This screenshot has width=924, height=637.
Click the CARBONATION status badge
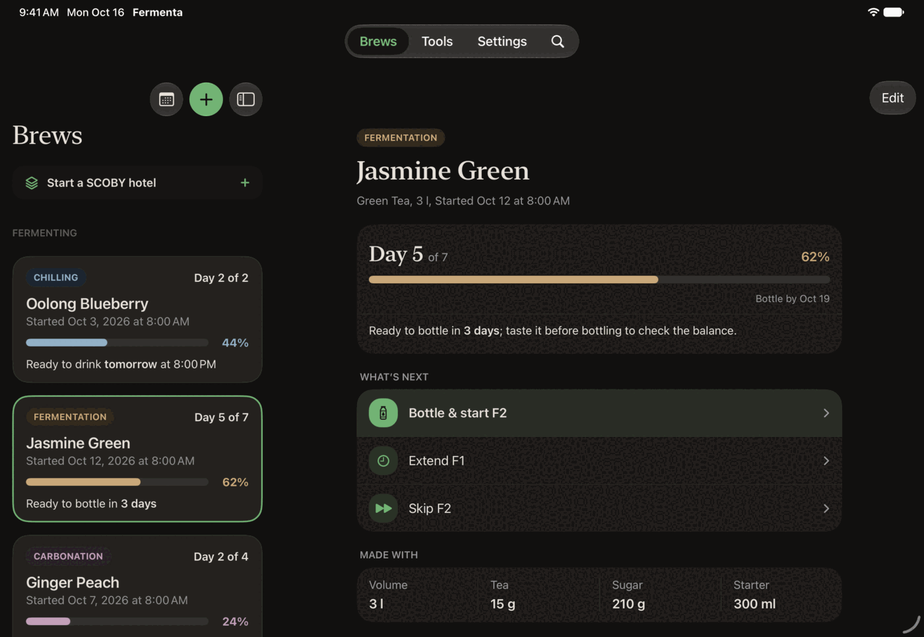click(68, 556)
